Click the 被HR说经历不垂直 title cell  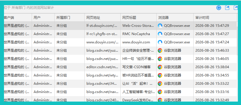(x=139, y=76)
